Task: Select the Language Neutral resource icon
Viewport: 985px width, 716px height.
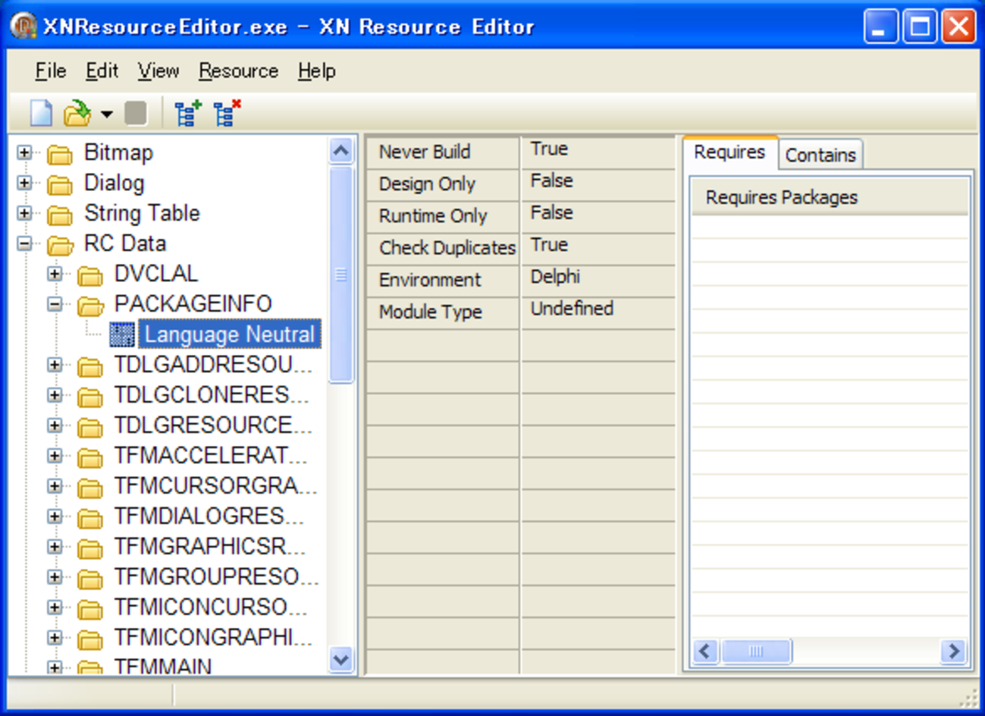Action: (121, 334)
